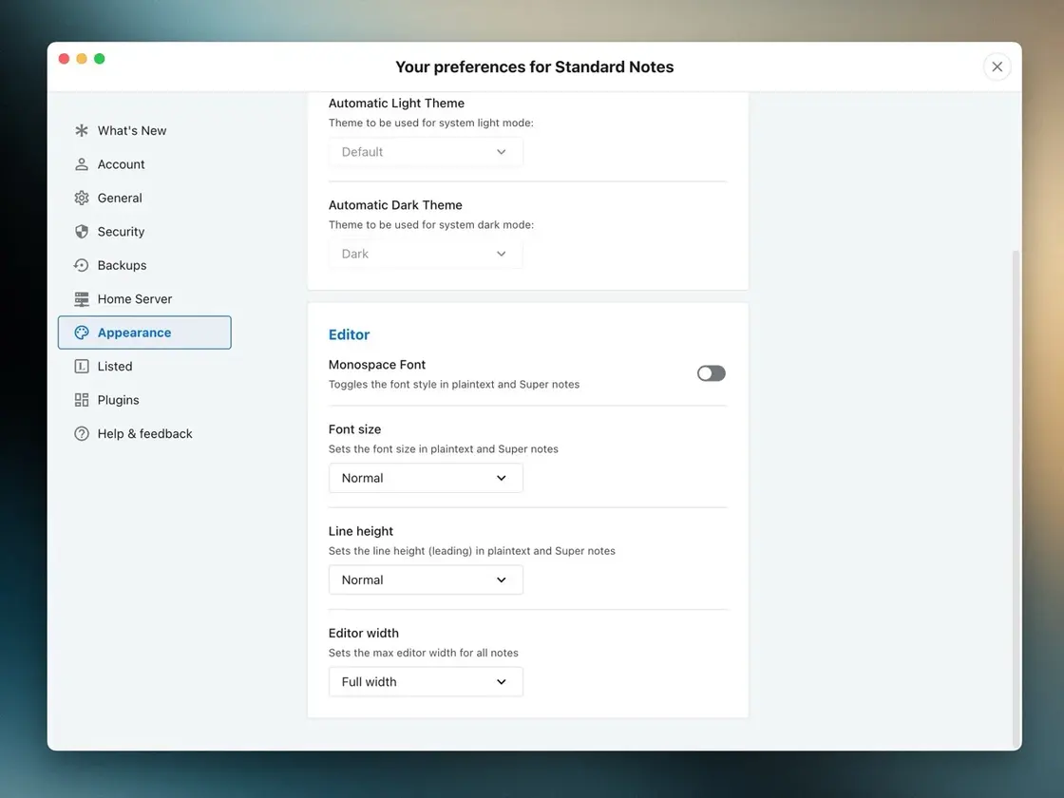1064x798 pixels.
Task: Click the "Editor width" label
Action: (364, 633)
